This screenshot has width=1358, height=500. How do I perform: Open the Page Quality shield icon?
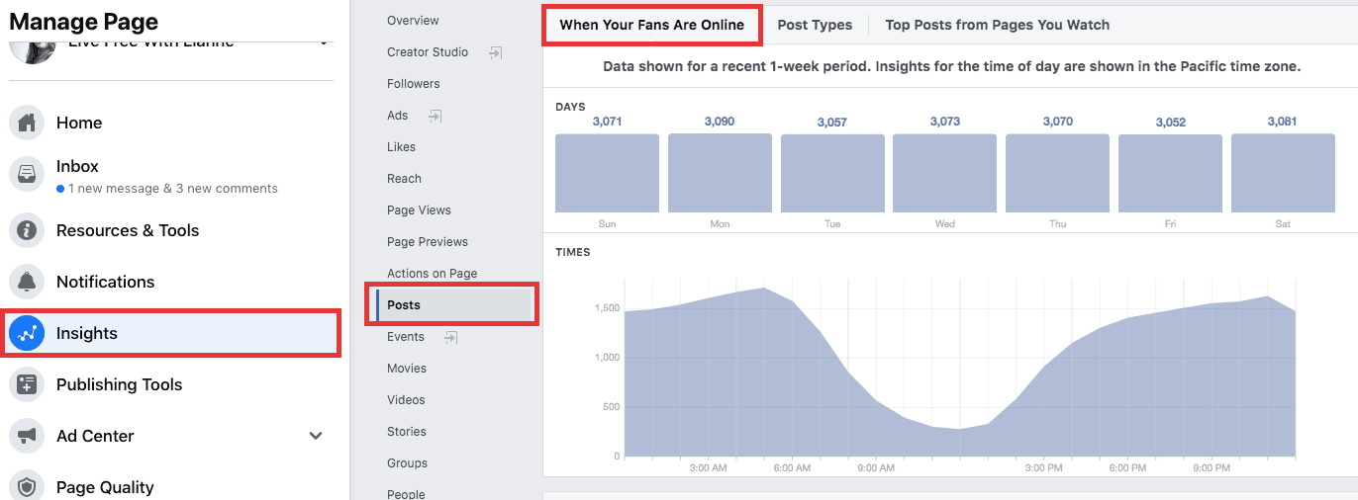27,486
